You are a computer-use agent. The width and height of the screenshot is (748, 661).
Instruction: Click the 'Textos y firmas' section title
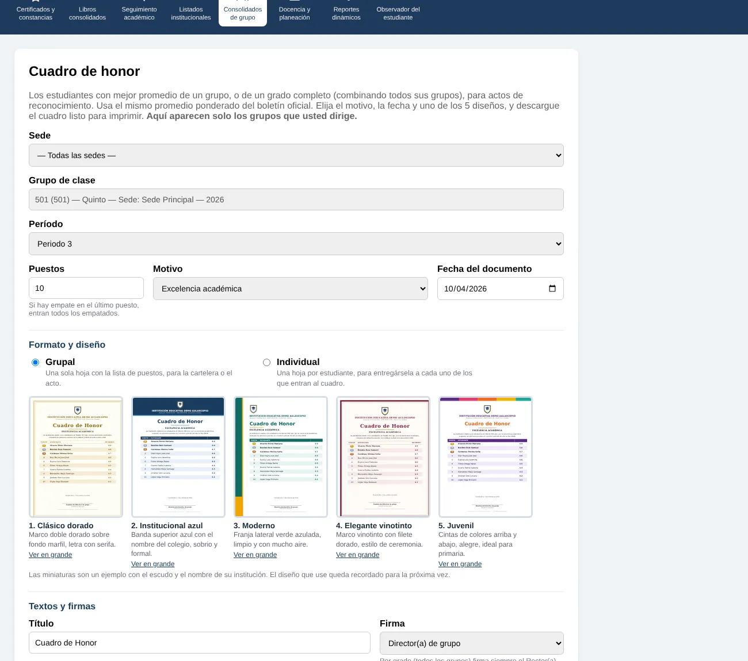point(62,606)
